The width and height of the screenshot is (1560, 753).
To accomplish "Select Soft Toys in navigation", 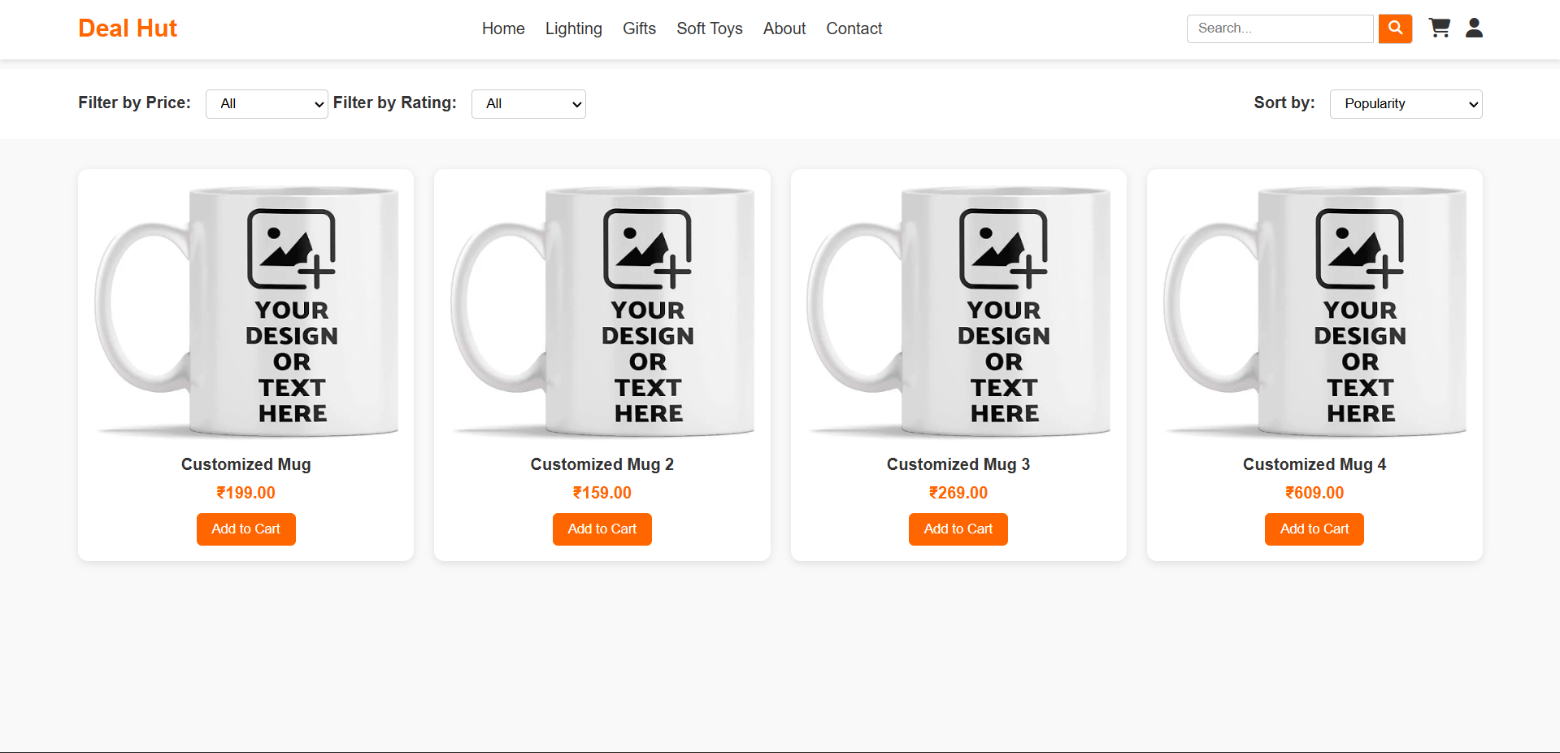I will (709, 28).
